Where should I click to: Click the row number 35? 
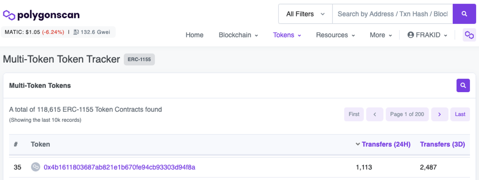18,167
